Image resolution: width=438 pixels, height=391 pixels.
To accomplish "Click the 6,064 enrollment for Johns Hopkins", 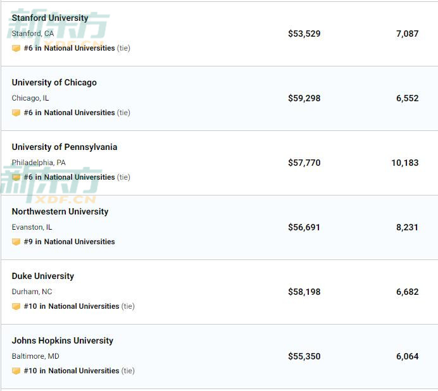I will tap(407, 356).
